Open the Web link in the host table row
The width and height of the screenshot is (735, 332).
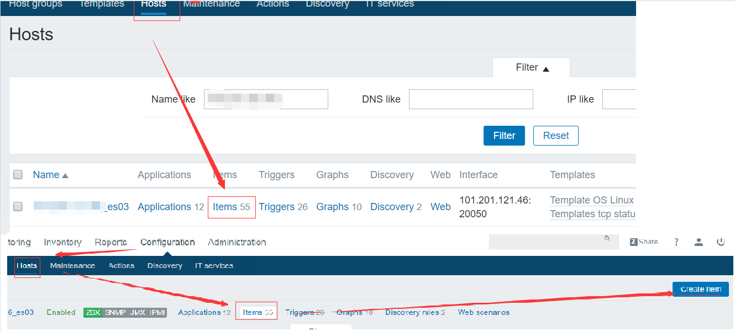[440, 207]
